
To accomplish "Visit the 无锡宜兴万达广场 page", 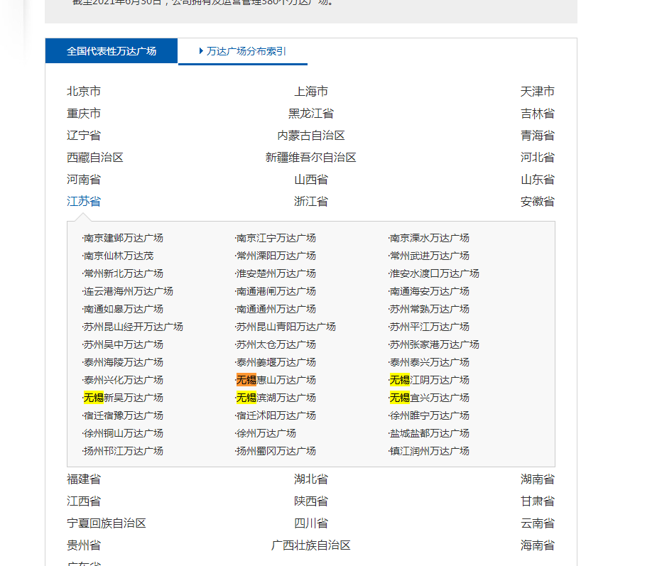I will [x=429, y=398].
